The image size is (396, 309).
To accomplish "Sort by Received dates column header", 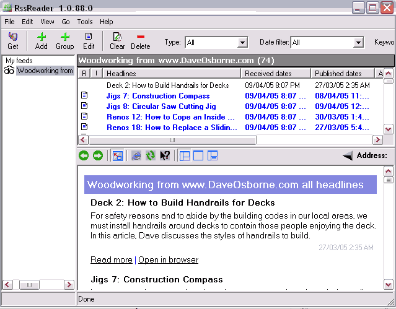I will pyautogui.click(x=276, y=74).
